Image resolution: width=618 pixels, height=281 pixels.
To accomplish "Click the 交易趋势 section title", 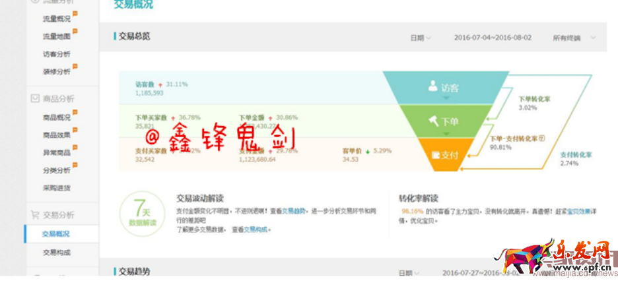I will [x=135, y=271].
